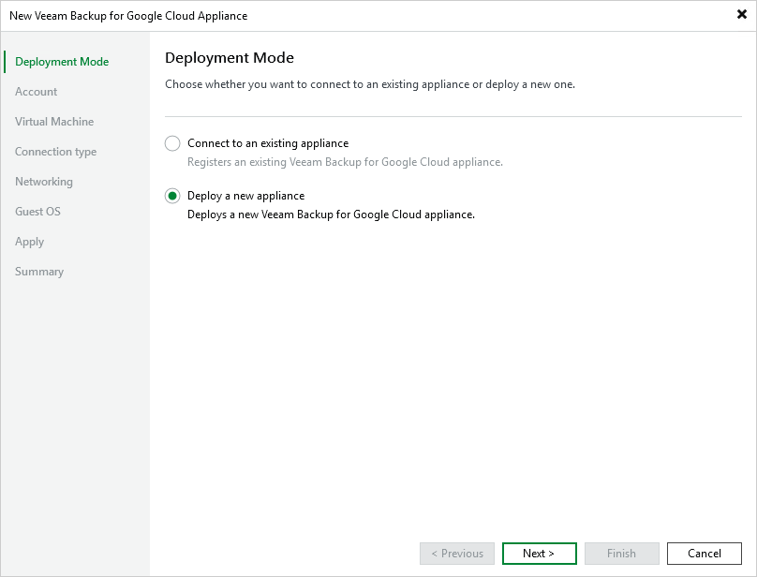The image size is (757, 577).
Task: Click the window title 'New Veeam Backup for Google Cloud Appliance'
Action: pyautogui.click(x=128, y=16)
